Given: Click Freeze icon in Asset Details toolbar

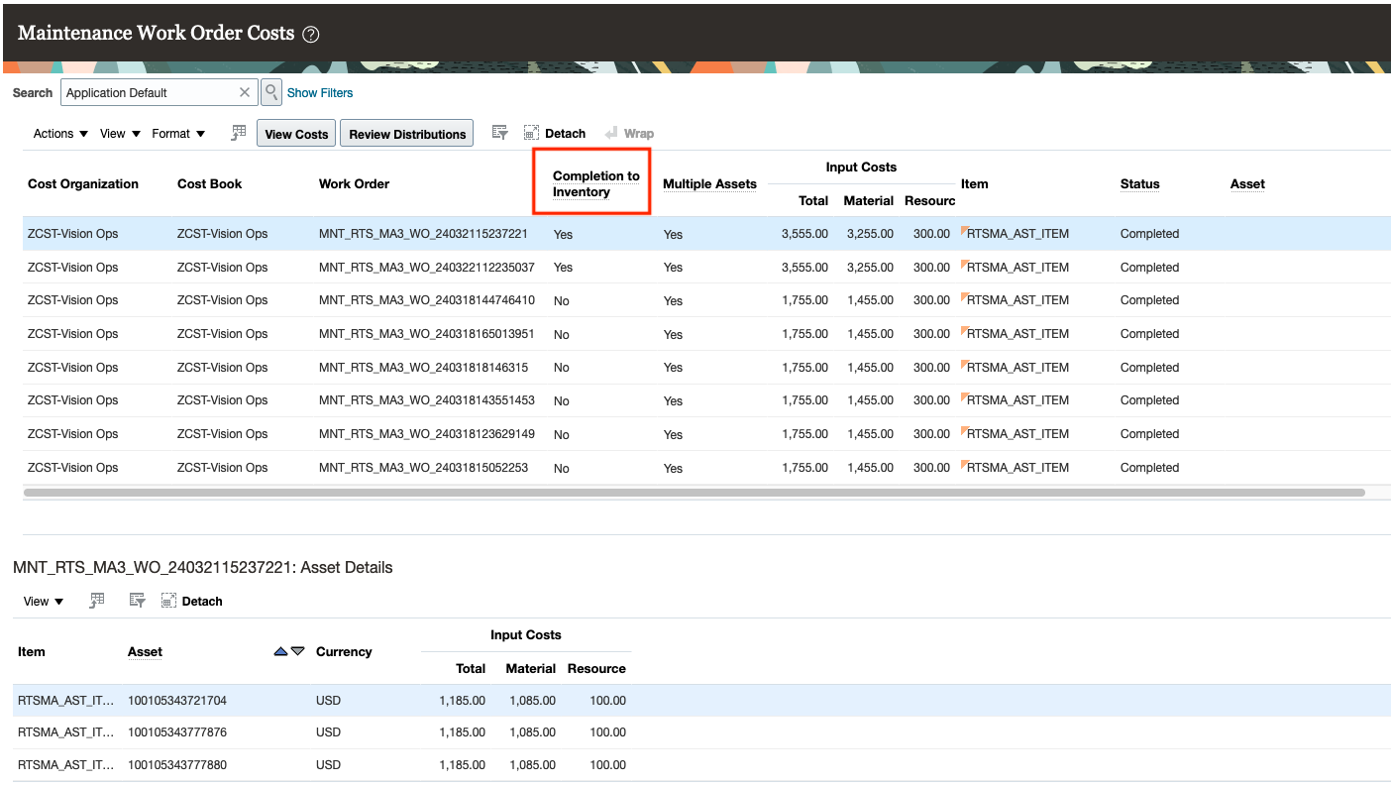Looking at the screenshot, I should pyautogui.click(x=97, y=601).
